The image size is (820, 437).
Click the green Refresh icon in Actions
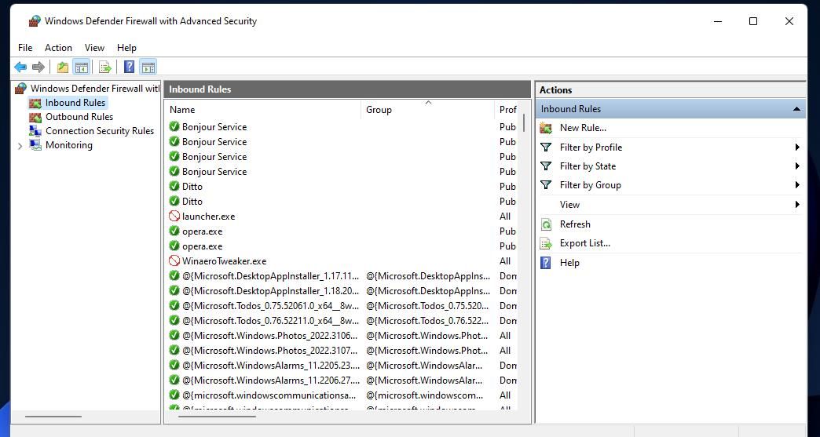[x=546, y=224]
